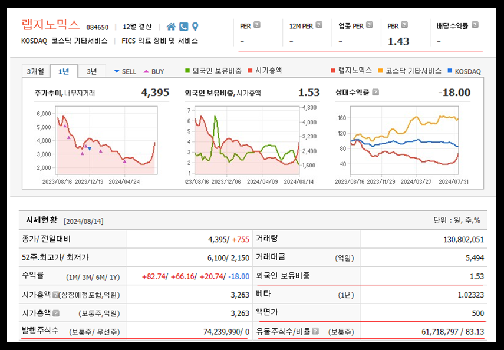The width and height of the screenshot is (504, 350).
Task: Click the 3M return +66.16
Action: (183, 276)
